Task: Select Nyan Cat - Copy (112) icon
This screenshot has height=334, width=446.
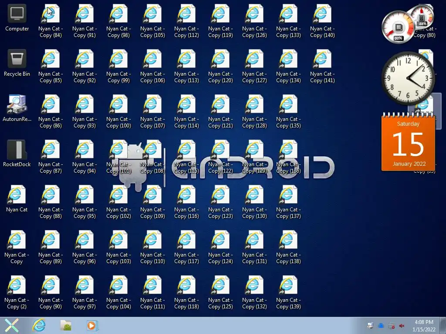Action: 186,21
